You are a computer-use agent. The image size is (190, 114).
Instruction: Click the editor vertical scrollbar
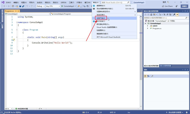click(x=141, y=50)
